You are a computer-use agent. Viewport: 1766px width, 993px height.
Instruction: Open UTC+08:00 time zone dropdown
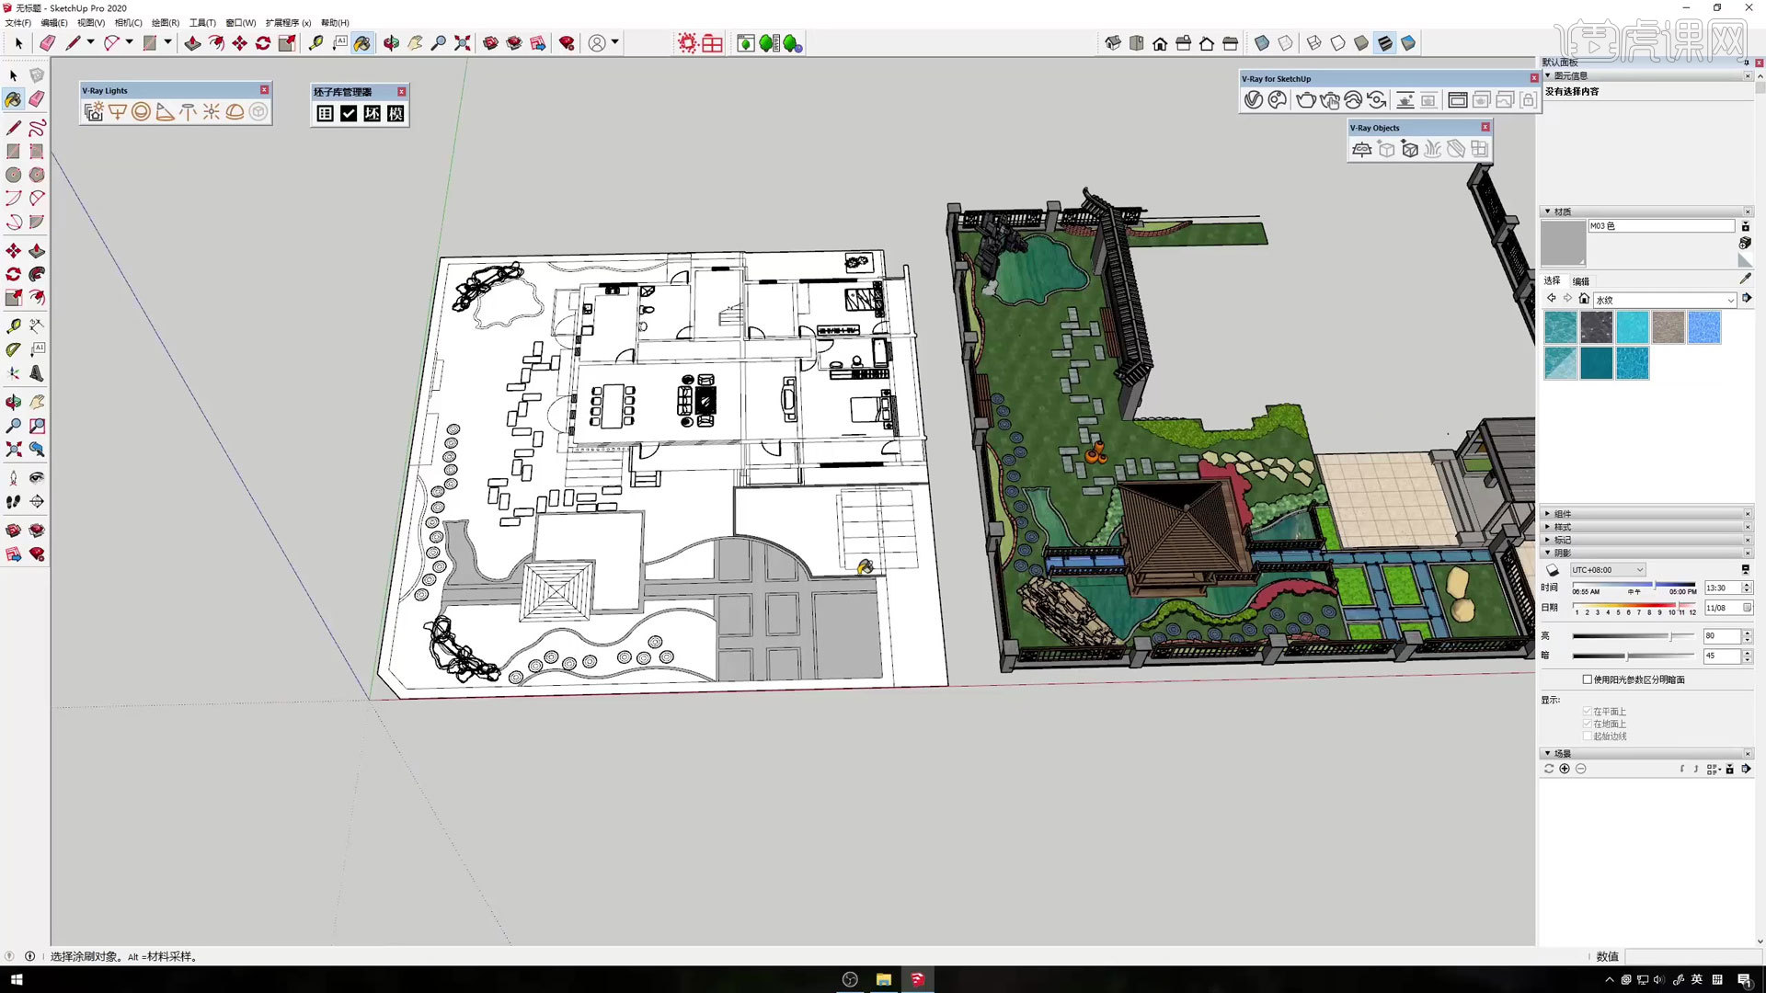click(1608, 570)
